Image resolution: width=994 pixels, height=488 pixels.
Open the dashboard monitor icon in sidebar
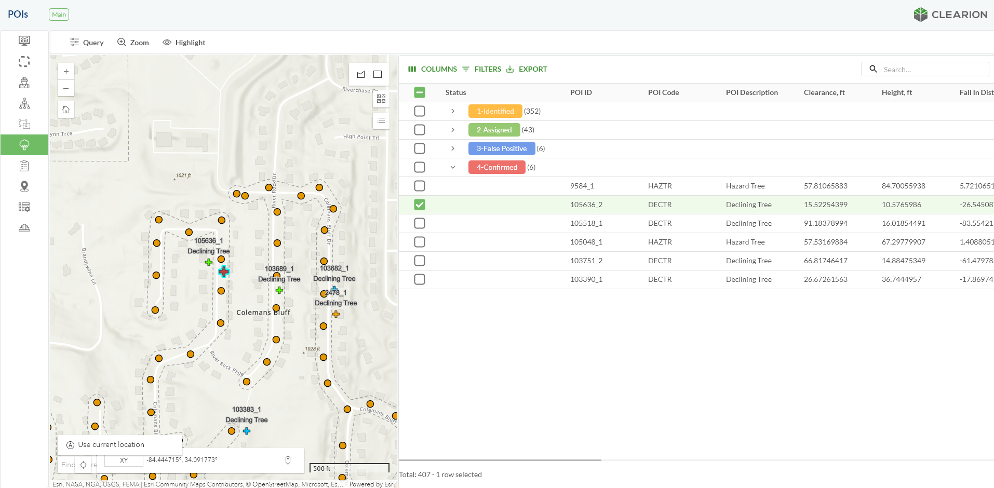point(24,40)
